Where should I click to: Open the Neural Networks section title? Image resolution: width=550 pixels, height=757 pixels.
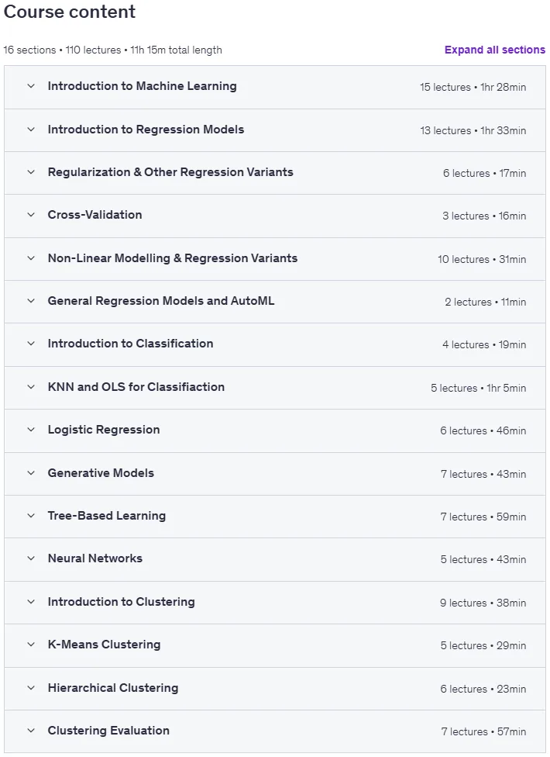click(95, 558)
